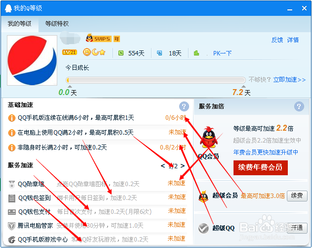Image resolution: width=312 pixels, height=248 pixels.
Task: Click the 超级会员 penguin icon
Action: pyautogui.click(x=203, y=196)
